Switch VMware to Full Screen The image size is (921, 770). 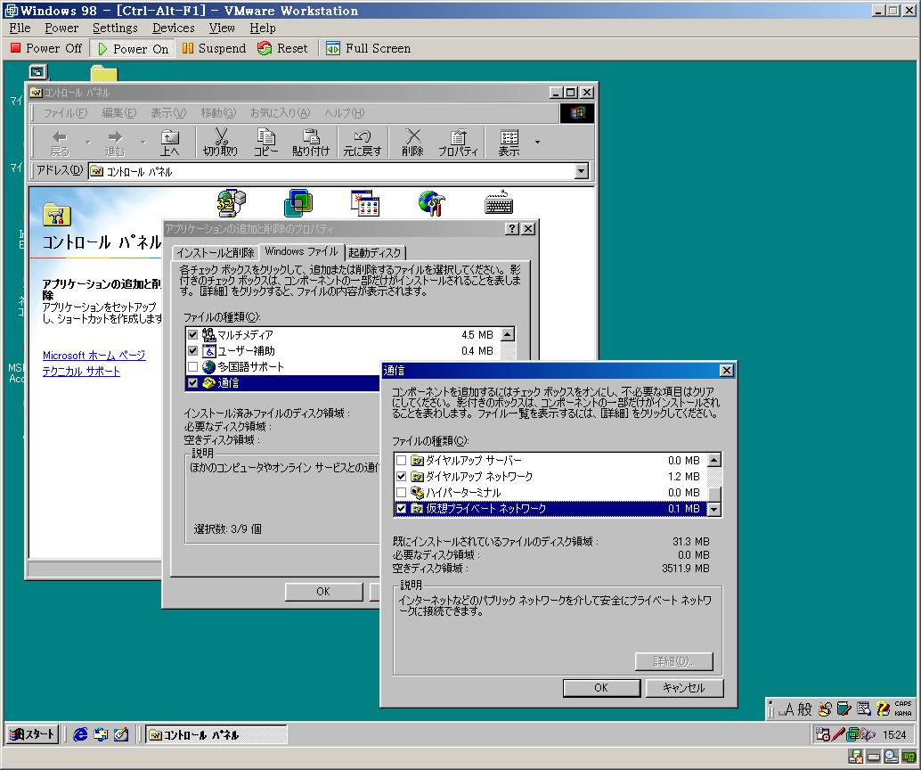(x=369, y=48)
